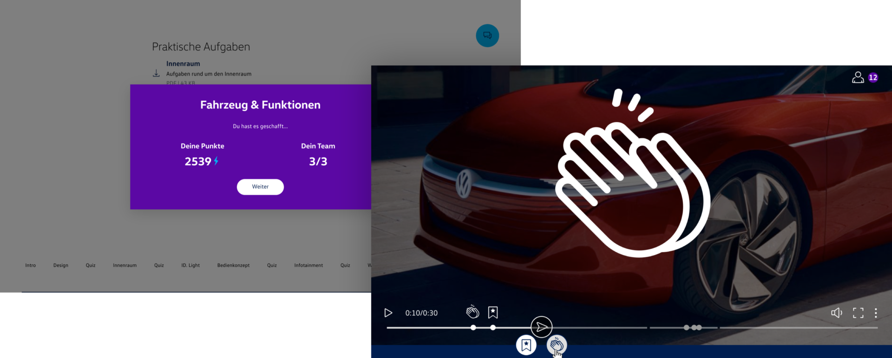Image resolution: width=892 pixels, height=358 pixels.
Task: Click the points value 2539
Action: [x=198, y=162]
